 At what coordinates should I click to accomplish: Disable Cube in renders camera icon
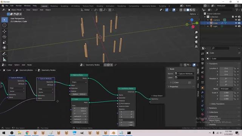click(239, 23)
